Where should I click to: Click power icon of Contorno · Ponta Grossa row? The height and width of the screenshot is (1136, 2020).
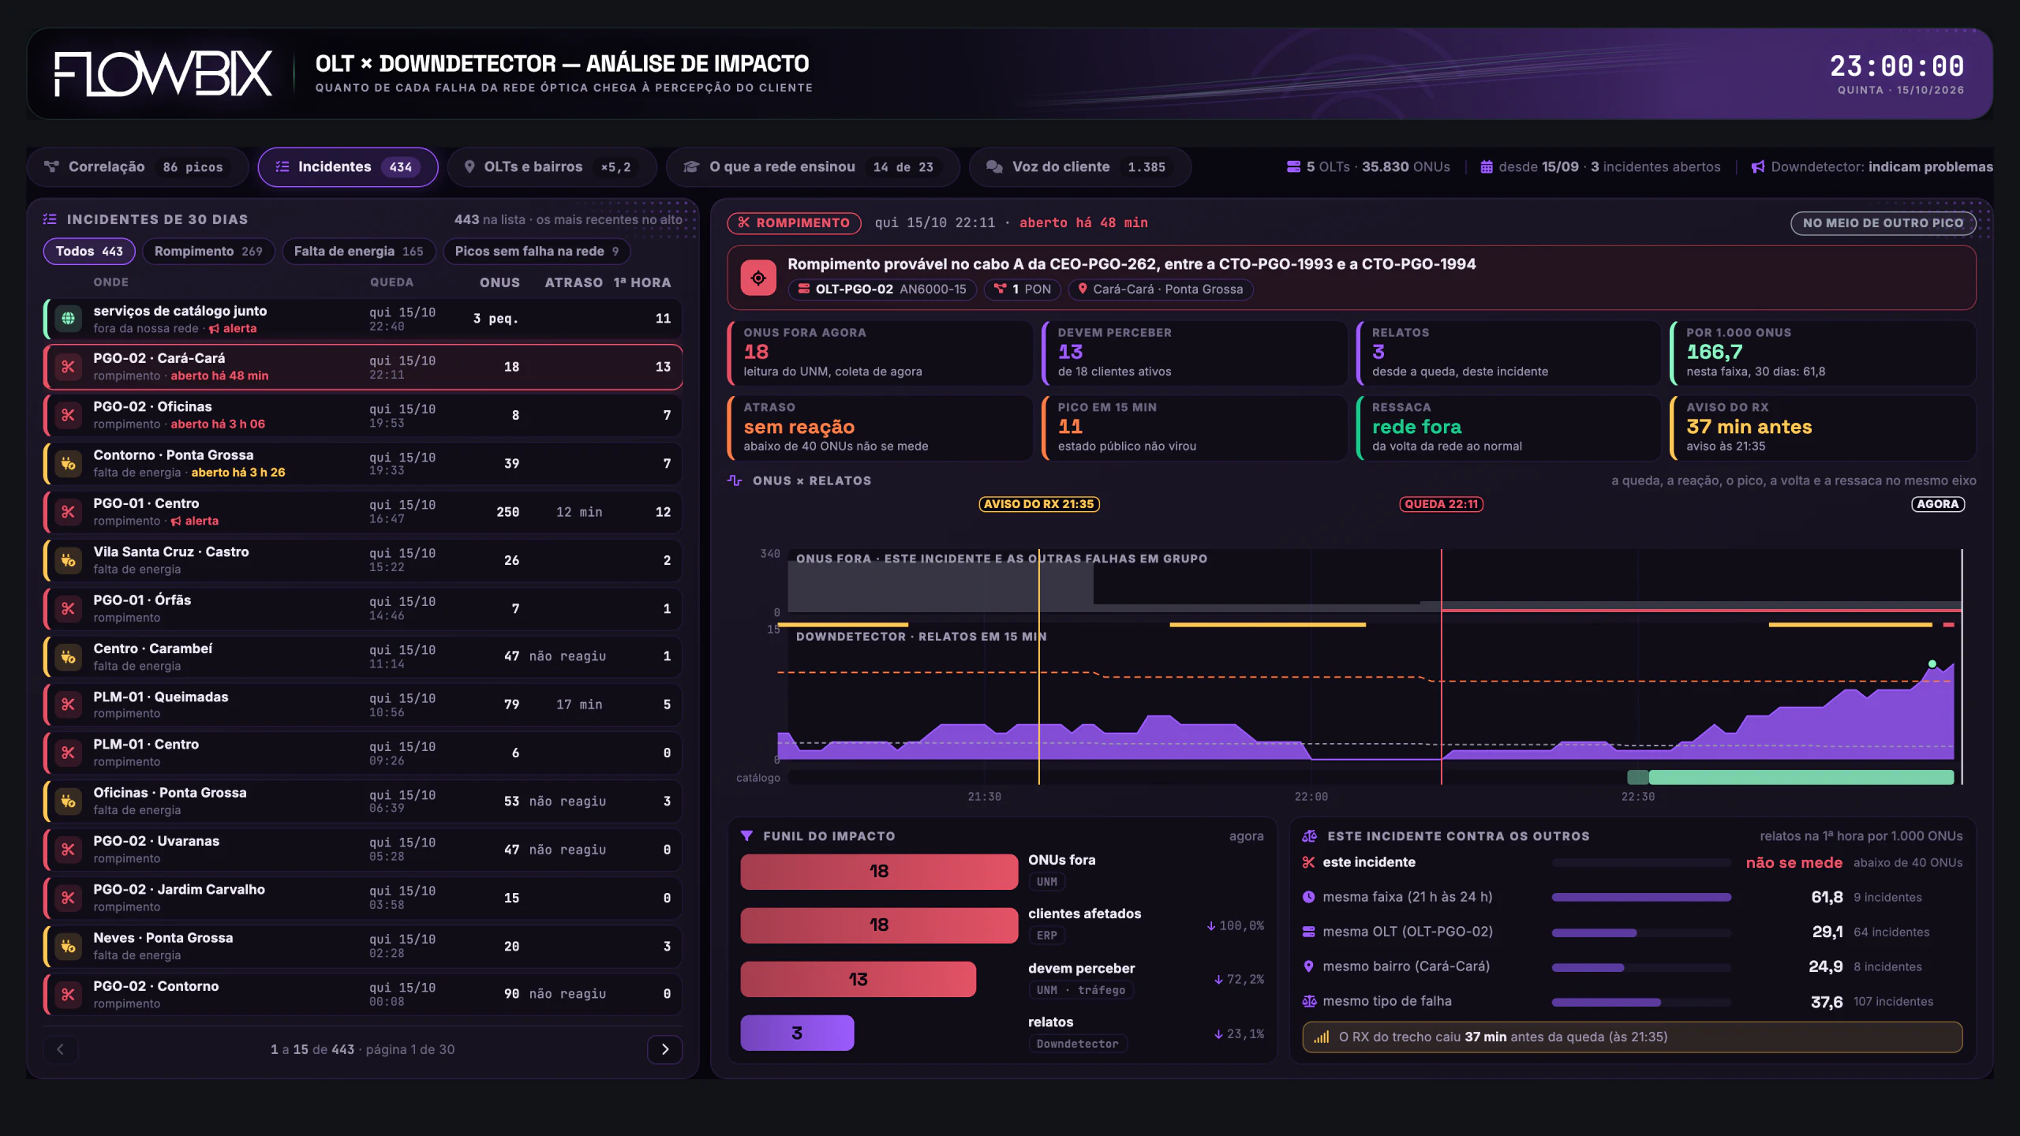(69, 464)
